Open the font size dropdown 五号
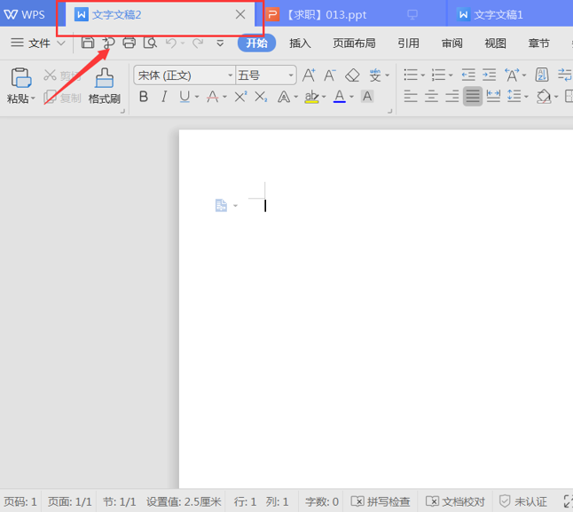The image size is (573, 512). coord(291,75)
